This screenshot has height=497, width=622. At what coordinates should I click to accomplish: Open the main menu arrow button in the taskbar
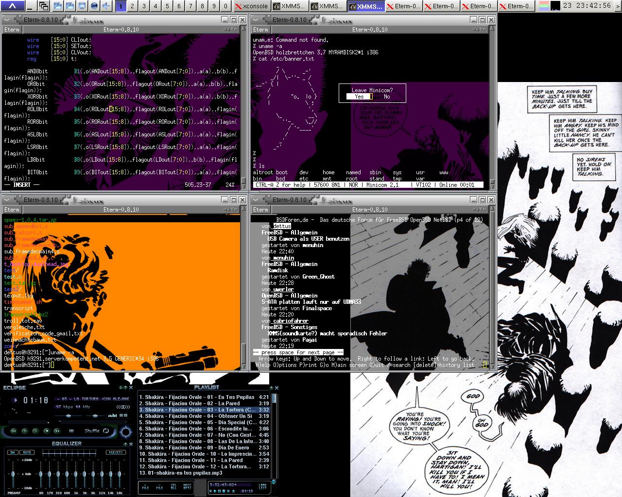(12, 6)
